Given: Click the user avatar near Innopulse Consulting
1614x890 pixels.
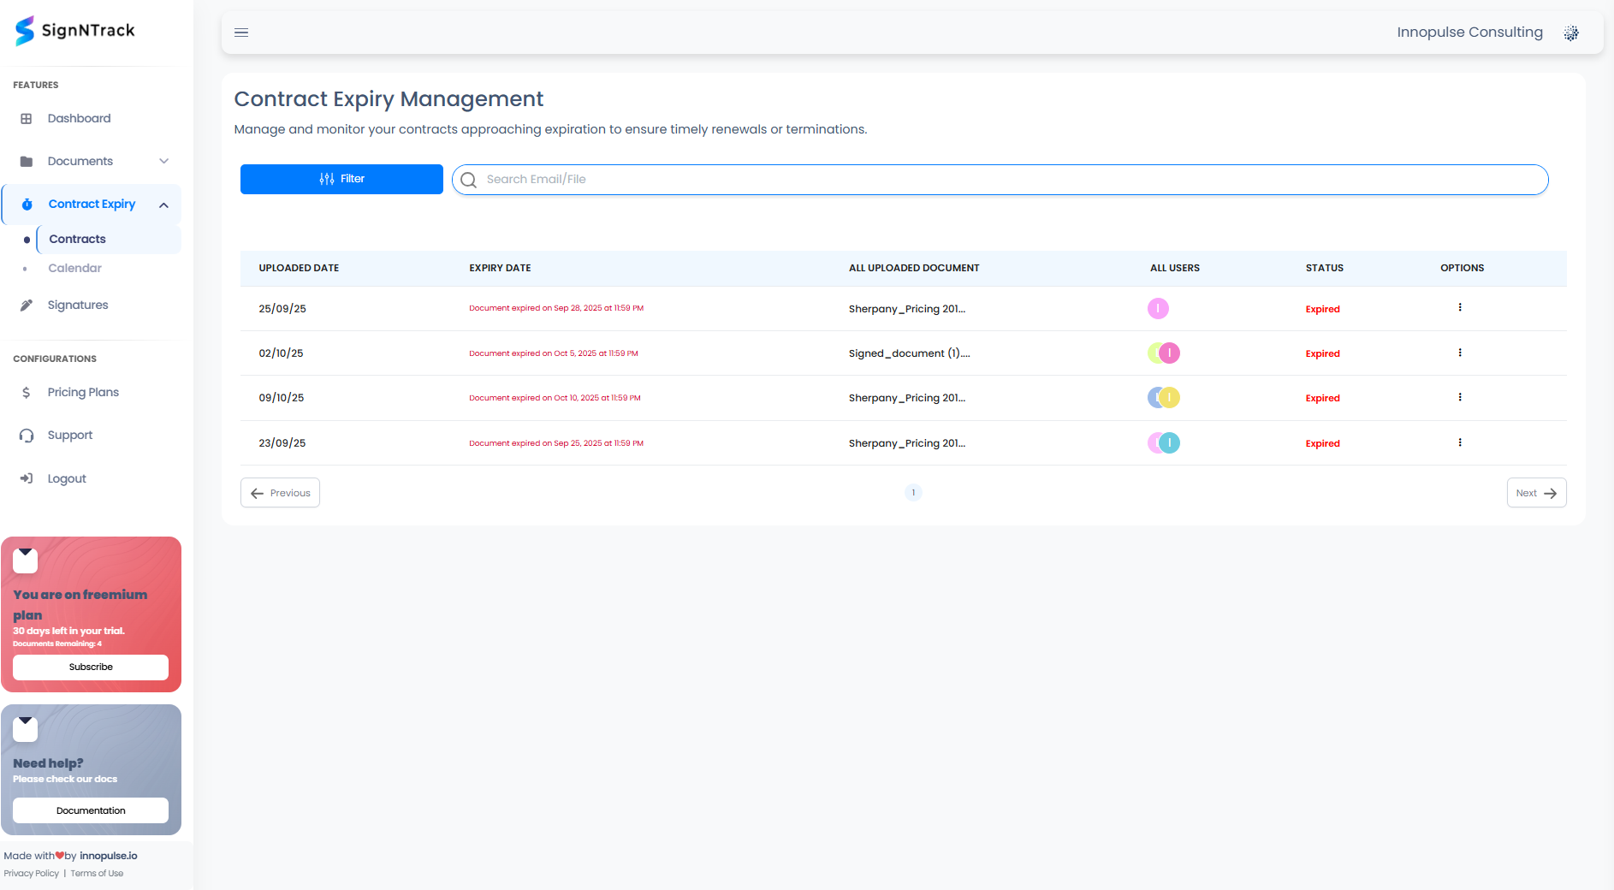Looking at the screenshot, I should click(1571, 33).
